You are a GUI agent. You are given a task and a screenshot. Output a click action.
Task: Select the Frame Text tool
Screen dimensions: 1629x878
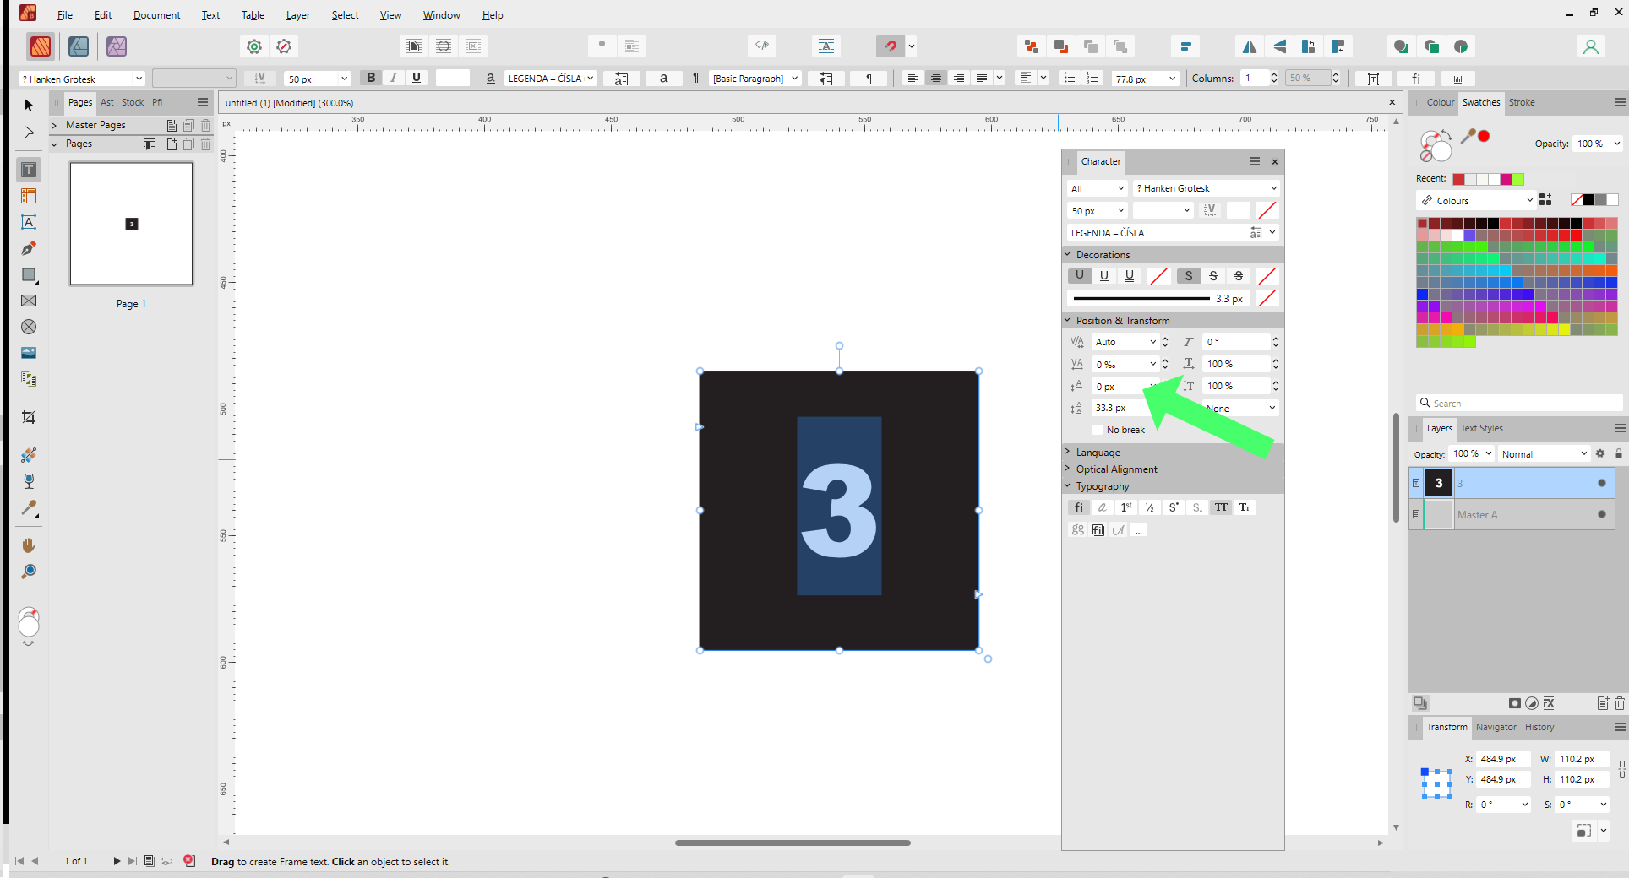[29, 170]
